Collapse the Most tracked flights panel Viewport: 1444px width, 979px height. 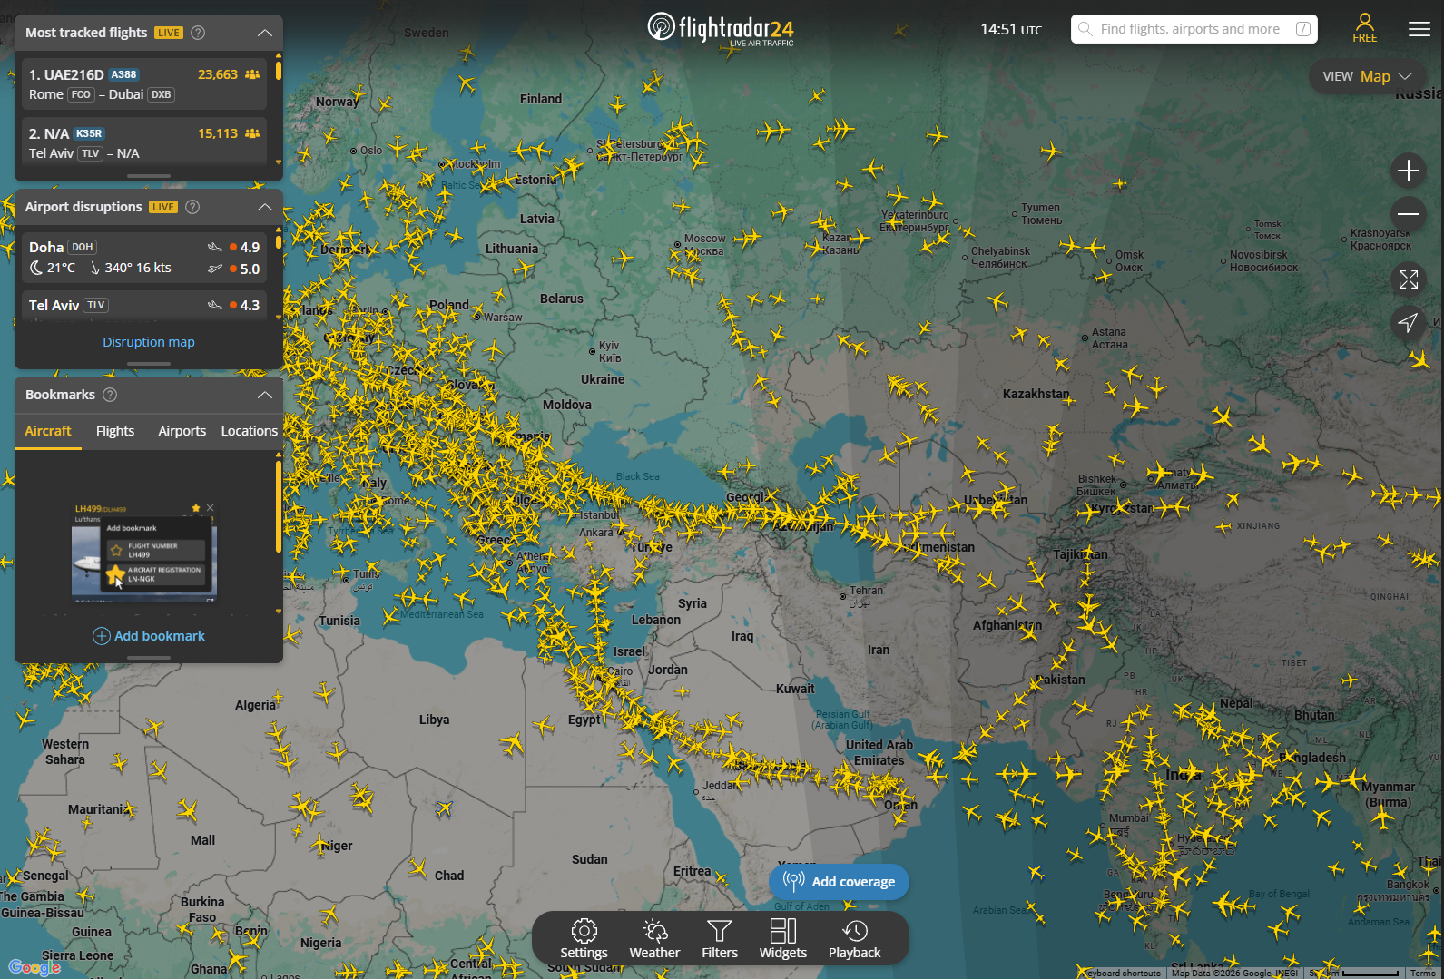coord(265,33)
